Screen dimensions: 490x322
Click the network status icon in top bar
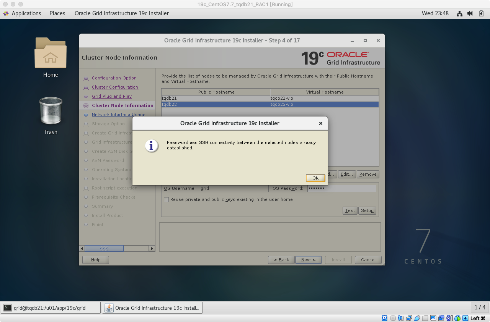[x=460, y=13]
